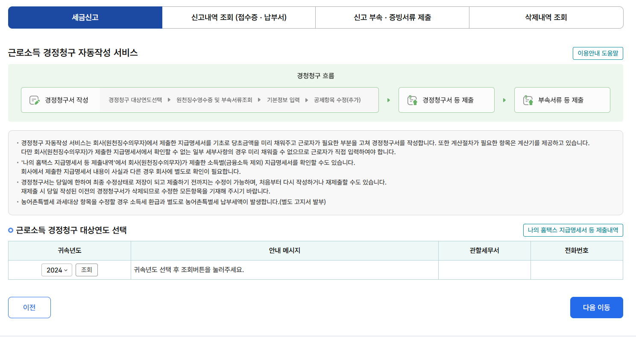Image resolution: width=636 pixels, height=337 pixels.
Task: Click the green arrow before 경정청구서 등 제출 box
Action: click(389, 100)
